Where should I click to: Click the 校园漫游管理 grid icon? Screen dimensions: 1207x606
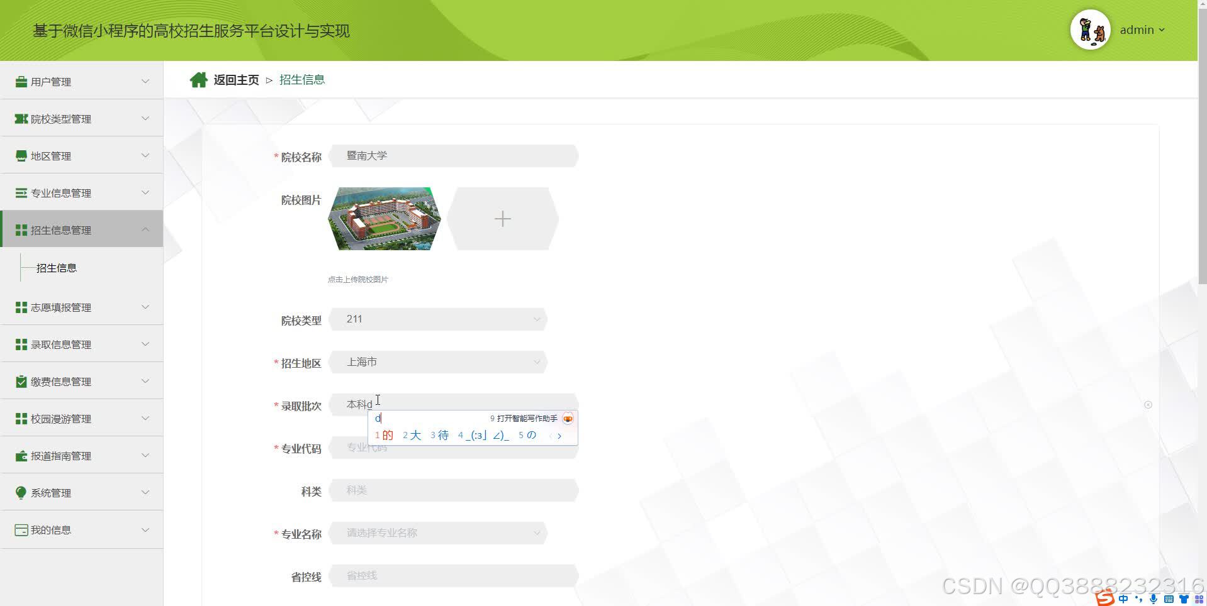click(x=21, y=419)
